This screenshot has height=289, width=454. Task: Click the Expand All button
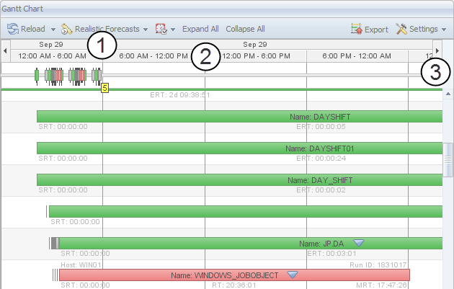click(200, 30)
